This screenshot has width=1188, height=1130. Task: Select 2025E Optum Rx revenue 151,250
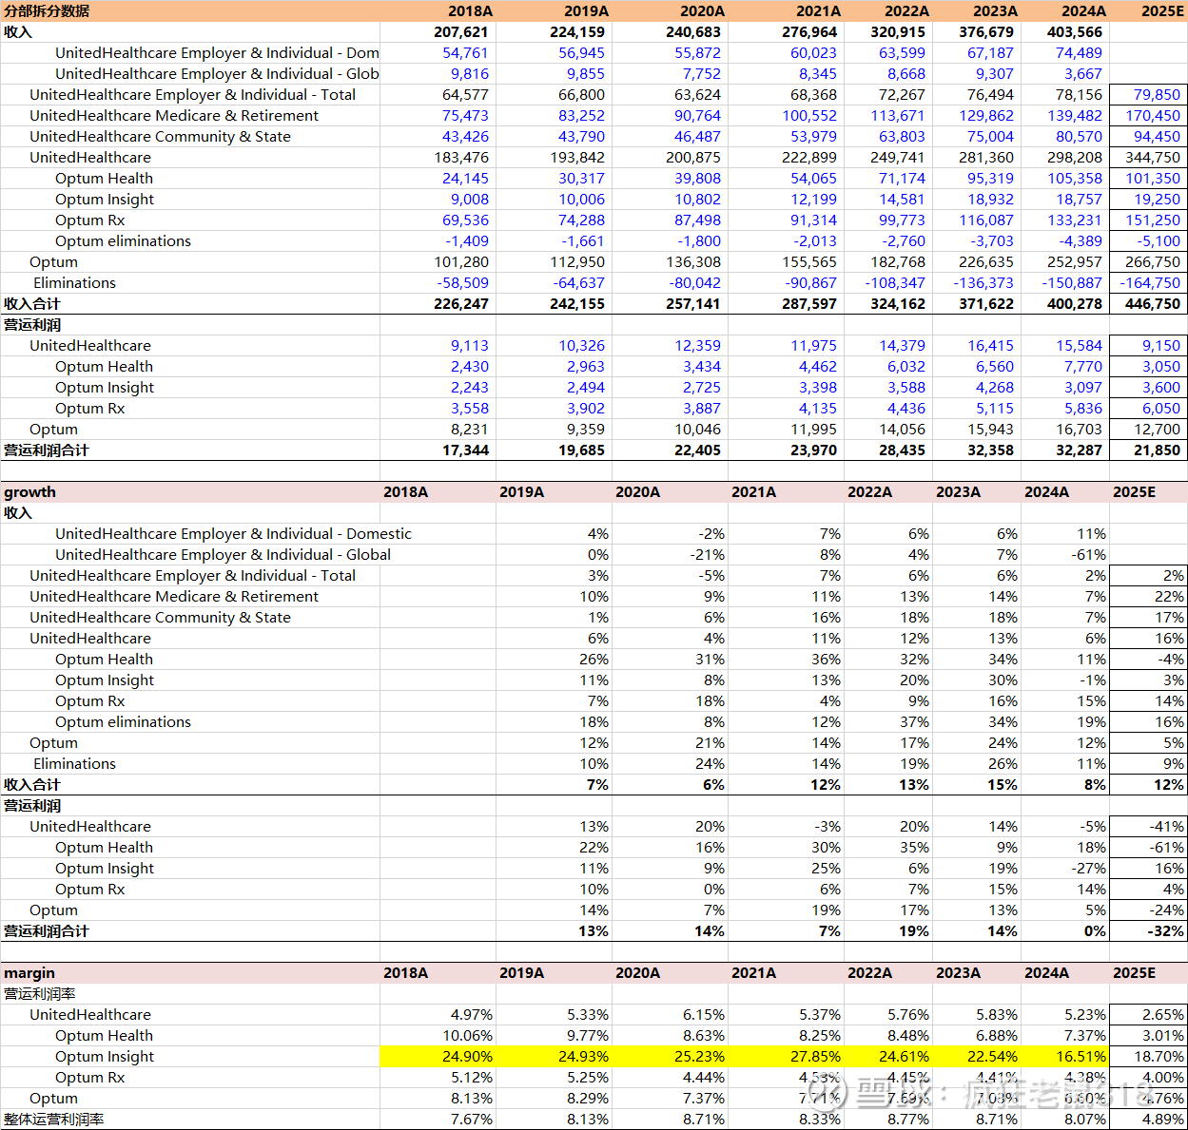pos(1152,220)
